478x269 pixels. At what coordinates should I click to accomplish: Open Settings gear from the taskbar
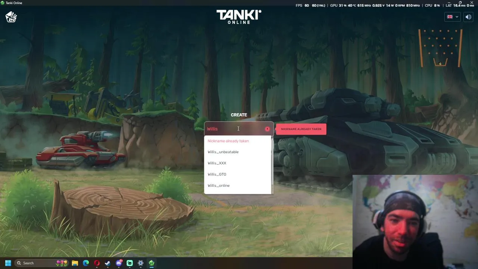pos(140,263)
